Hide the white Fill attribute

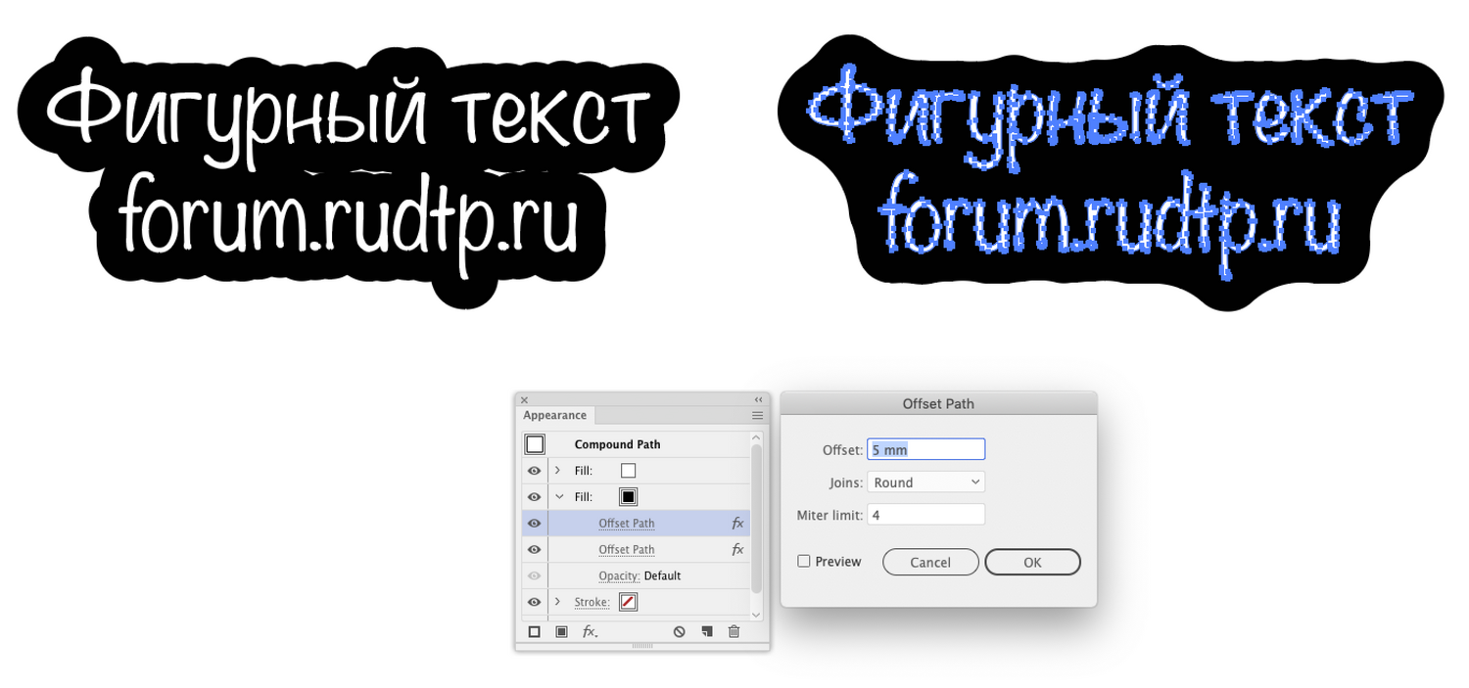click(x=534, y=471)
